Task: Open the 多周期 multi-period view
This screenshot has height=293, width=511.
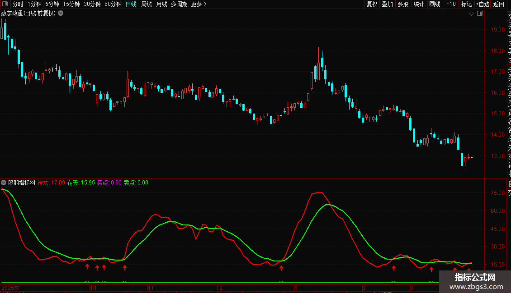Action: 179,4
